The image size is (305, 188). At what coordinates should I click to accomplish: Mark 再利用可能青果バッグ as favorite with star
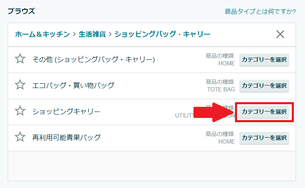pyautogui.click(x=20, y=137)
